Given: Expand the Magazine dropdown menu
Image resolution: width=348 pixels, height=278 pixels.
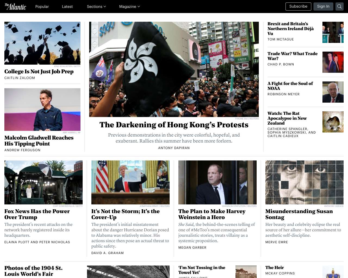Looking at the screenshot, I should click(x=129, y=7).
